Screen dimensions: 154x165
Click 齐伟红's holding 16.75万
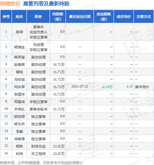[59, 109]
